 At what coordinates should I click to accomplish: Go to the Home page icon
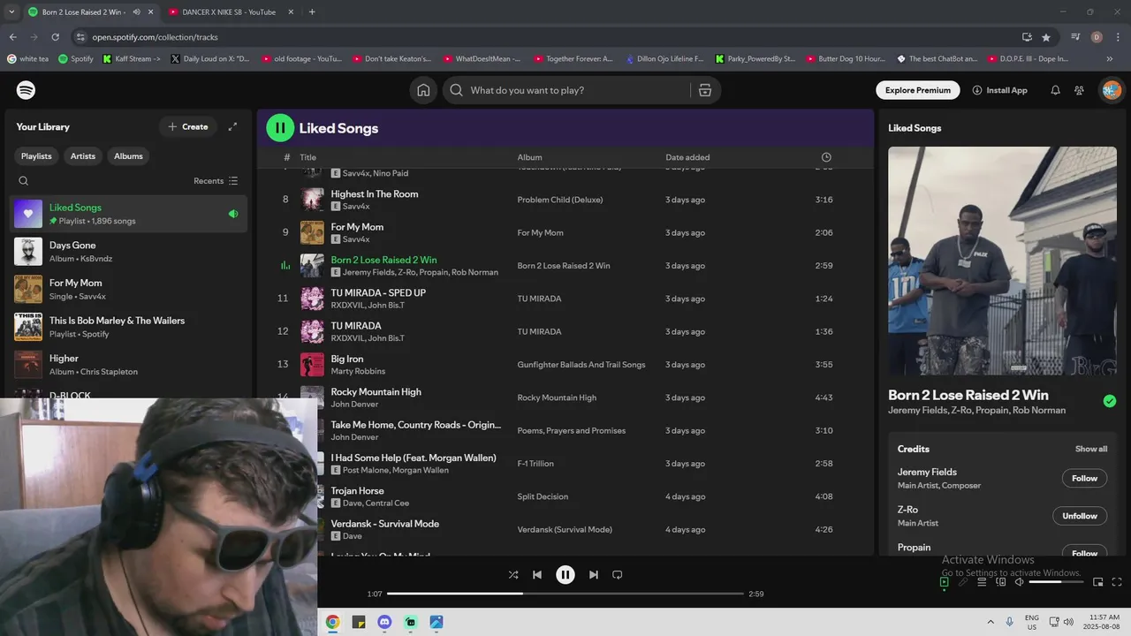click(423, 90)
